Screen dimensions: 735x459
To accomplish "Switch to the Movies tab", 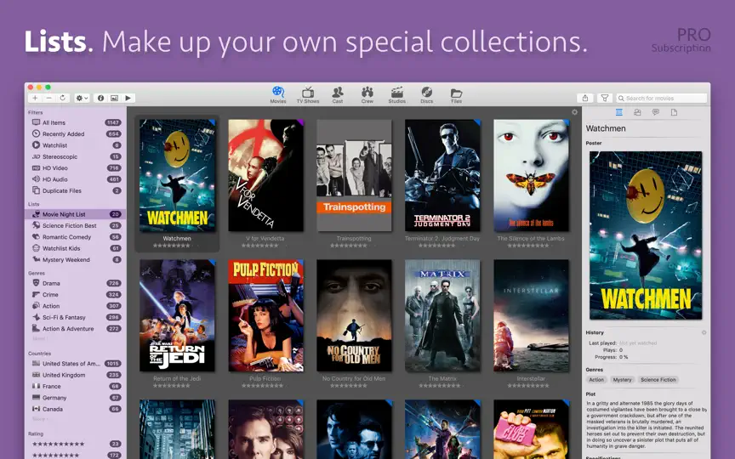I will coord(278,94).
